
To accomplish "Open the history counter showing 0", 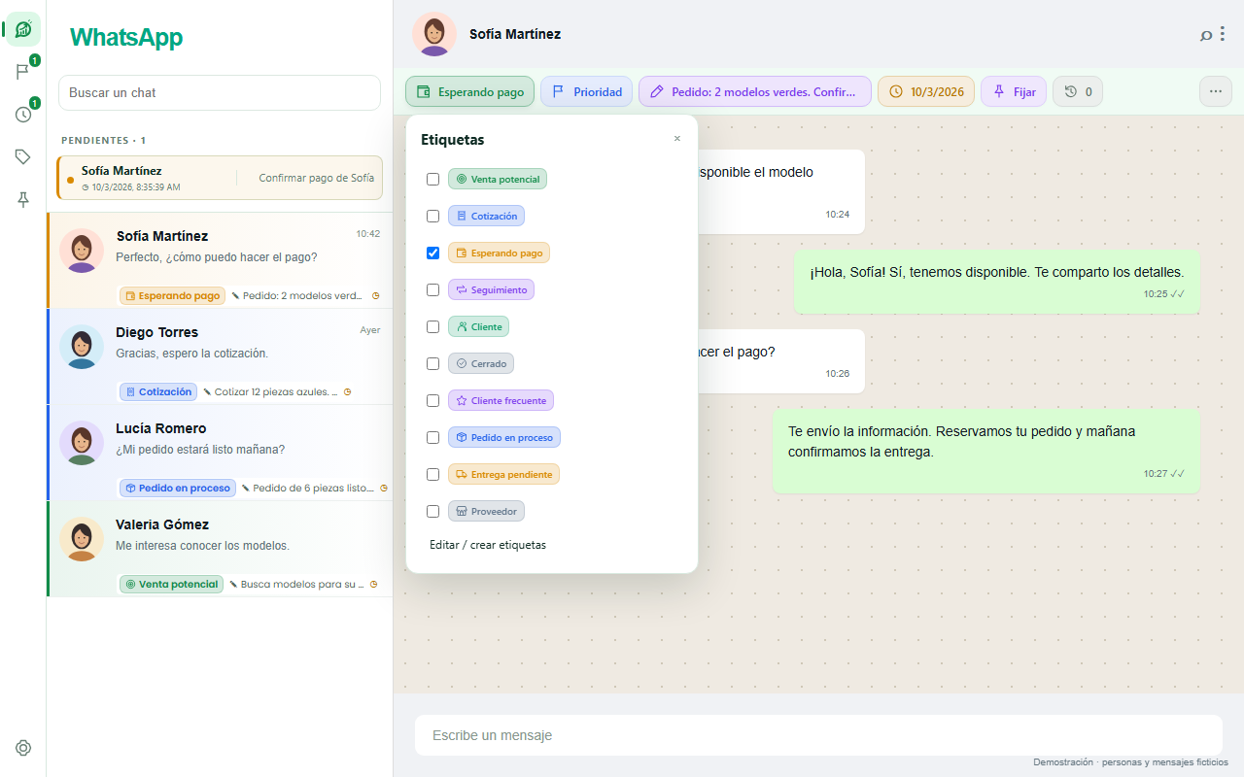I will [1078, 91].
